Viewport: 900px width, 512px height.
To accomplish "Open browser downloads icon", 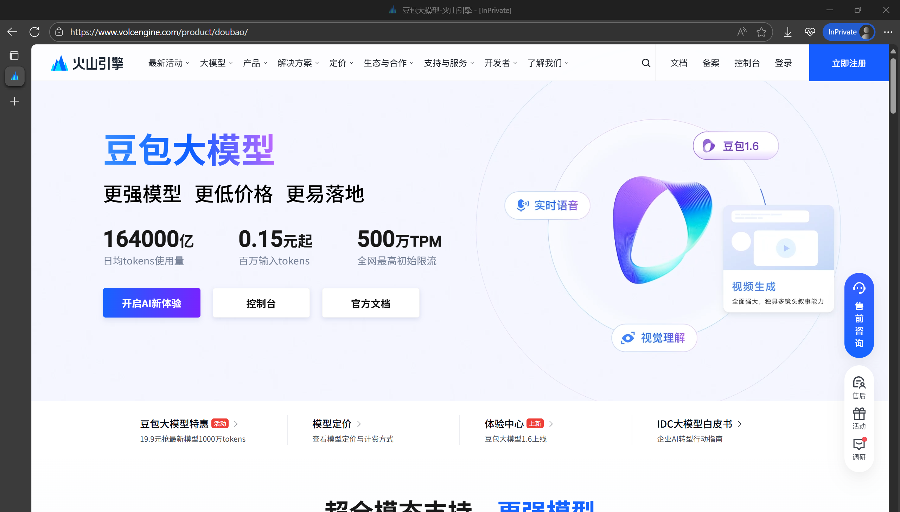I will (x=788, y=32).
